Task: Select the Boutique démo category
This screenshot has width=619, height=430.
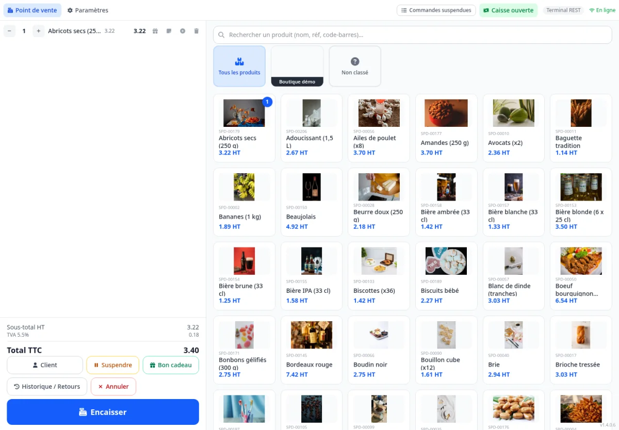Action: click(x=297, y=66)
